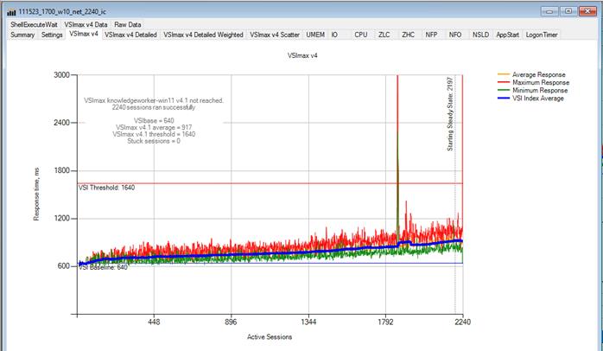Click the 1792 x-axis label
This screenshot has width=603, height=351.
point(385,322)
